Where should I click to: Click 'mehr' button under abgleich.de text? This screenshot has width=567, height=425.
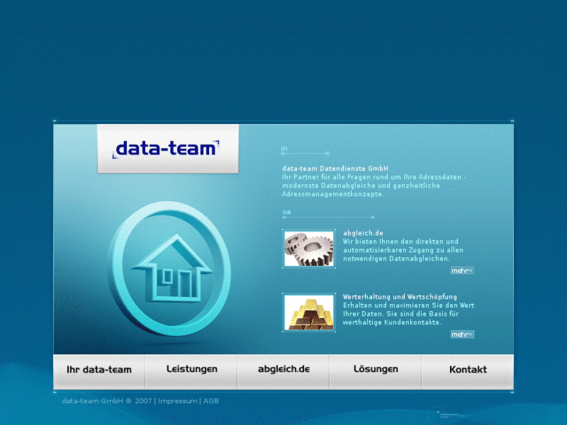(462, 271)
